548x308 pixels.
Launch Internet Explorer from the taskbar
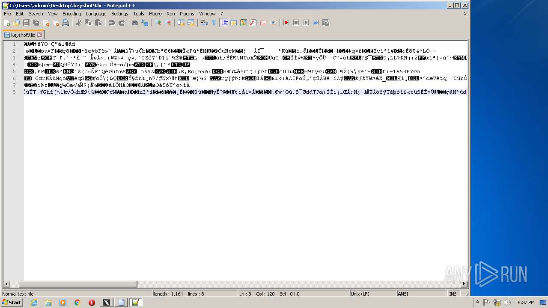tap(34, 302)
